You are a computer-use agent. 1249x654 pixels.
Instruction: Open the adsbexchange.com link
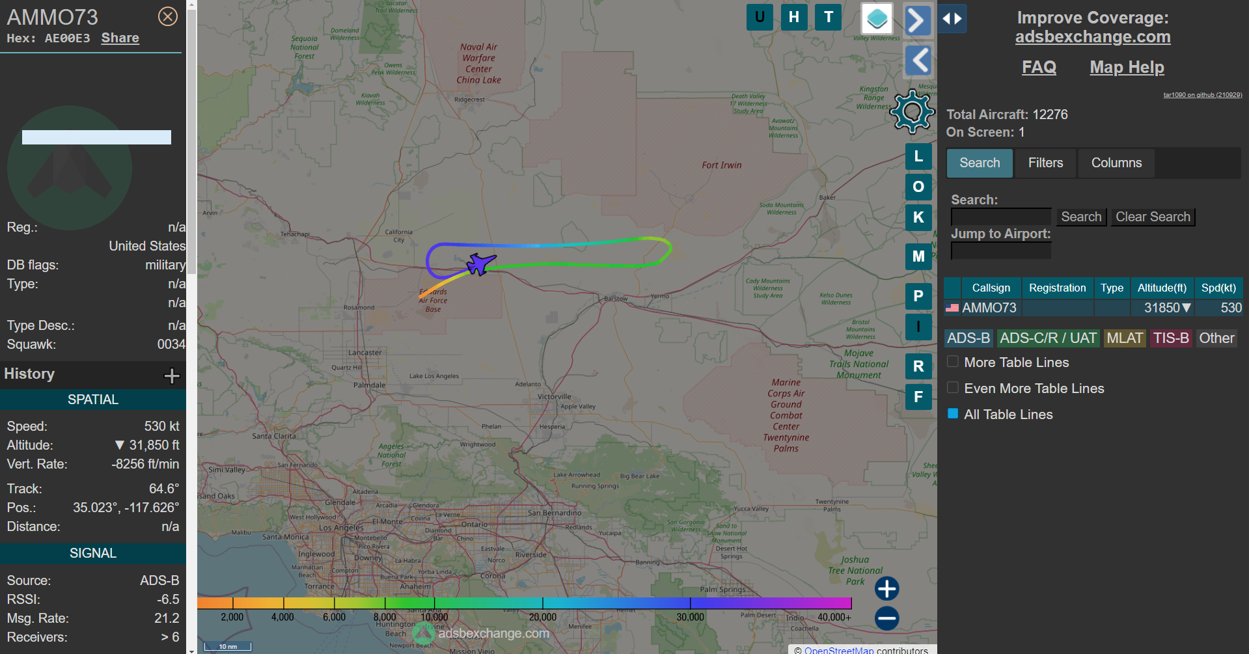(x=1093, y=37)
